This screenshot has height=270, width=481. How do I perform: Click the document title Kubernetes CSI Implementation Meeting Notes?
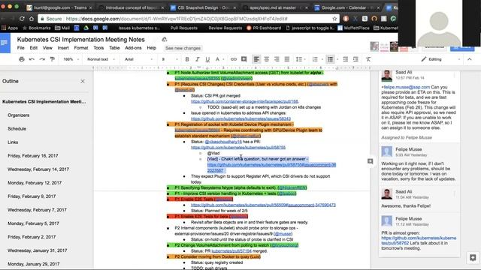coord(80,40)
